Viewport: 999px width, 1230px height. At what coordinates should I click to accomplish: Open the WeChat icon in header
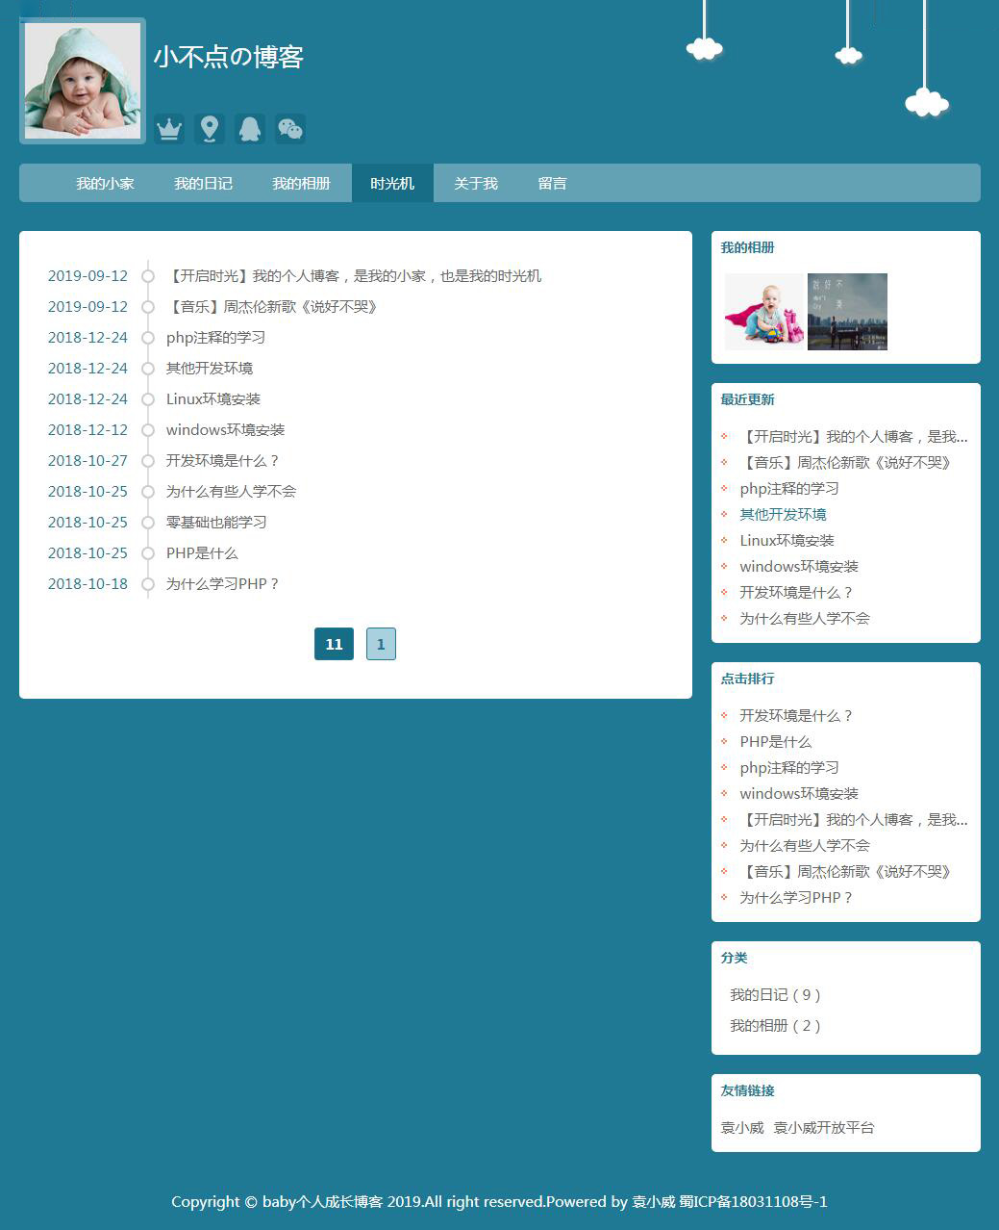(x=290, y=128)
